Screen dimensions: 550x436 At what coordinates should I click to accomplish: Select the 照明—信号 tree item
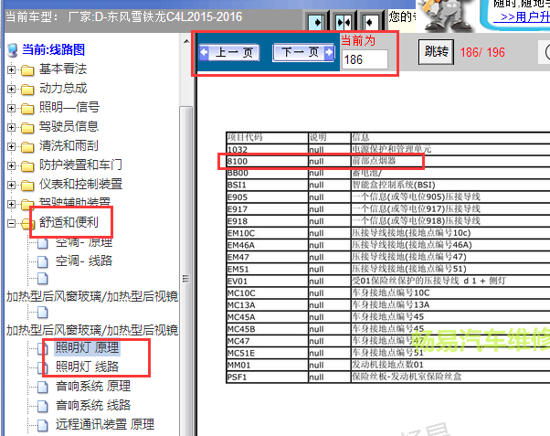69,107
